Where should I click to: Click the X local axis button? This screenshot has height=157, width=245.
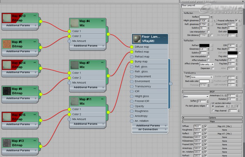[227, 106]
